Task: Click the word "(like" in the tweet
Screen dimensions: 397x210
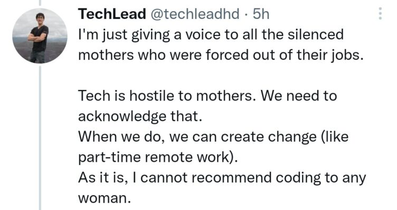Action: [335, 137]
